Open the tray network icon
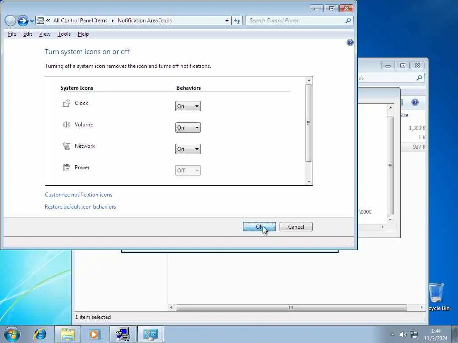Screen dimensions: 458x343 [x=414, y=335]
